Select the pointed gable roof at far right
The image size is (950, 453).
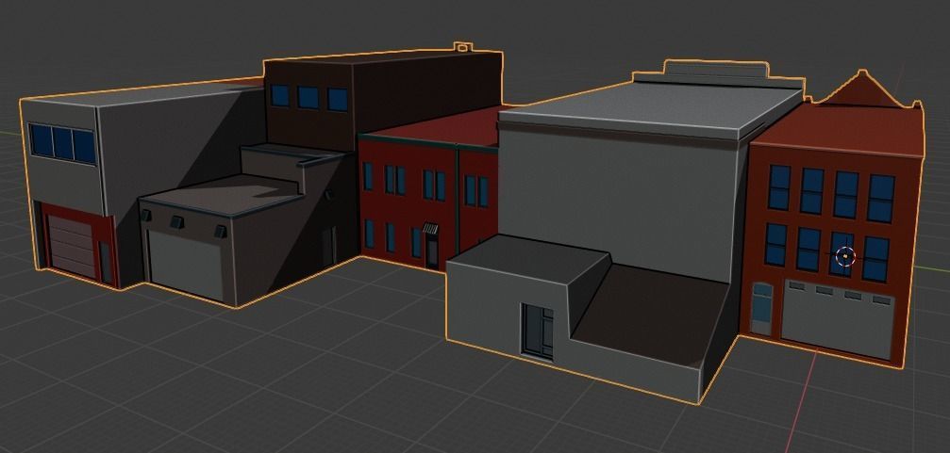point(863,89)
